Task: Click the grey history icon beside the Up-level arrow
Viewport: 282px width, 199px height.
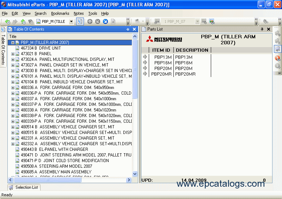Action: click(31, 21)
